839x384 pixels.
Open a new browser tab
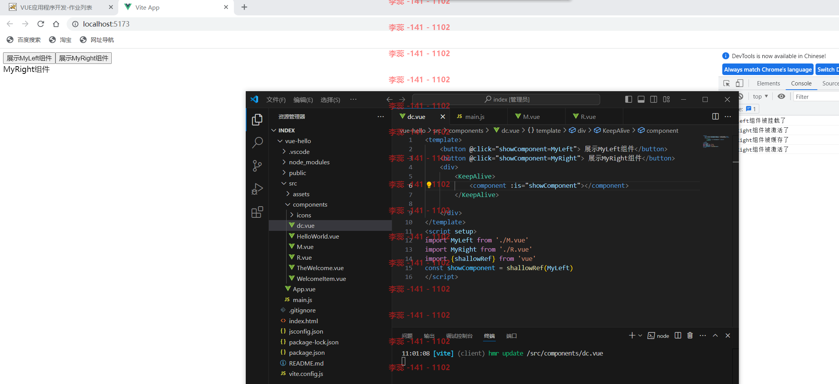click(244, 7)
